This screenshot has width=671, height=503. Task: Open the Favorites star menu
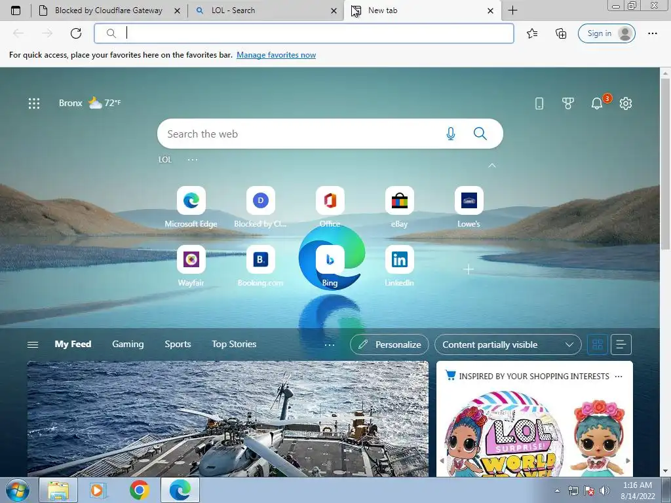[532, 33]
